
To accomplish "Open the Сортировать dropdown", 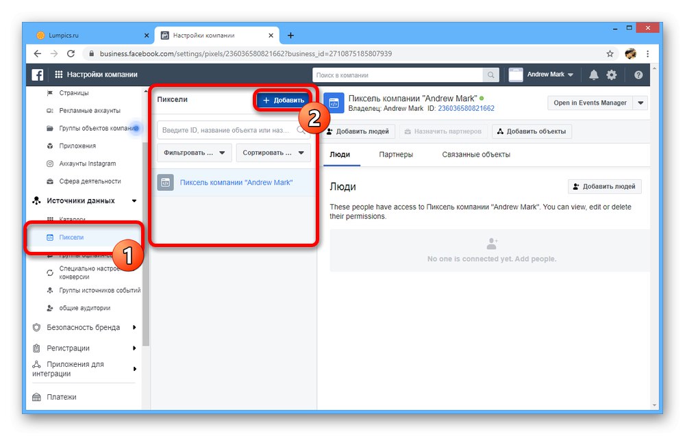I will [x=273, y=153].
